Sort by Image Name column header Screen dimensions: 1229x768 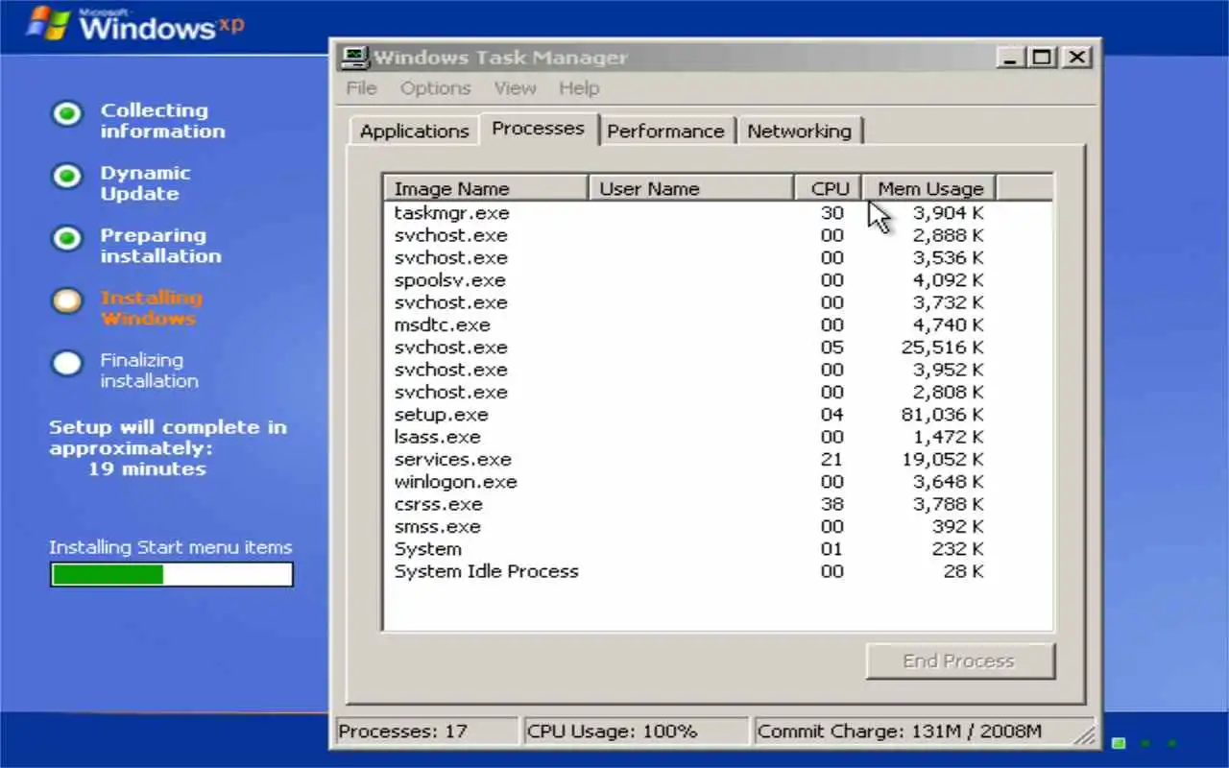point(486,188)
